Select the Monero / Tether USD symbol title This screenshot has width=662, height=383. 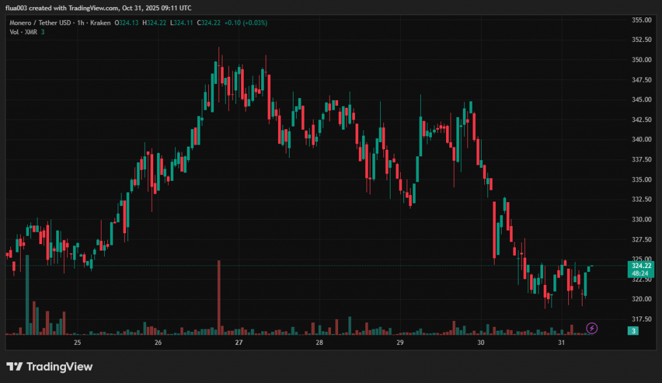pos(41,23)
